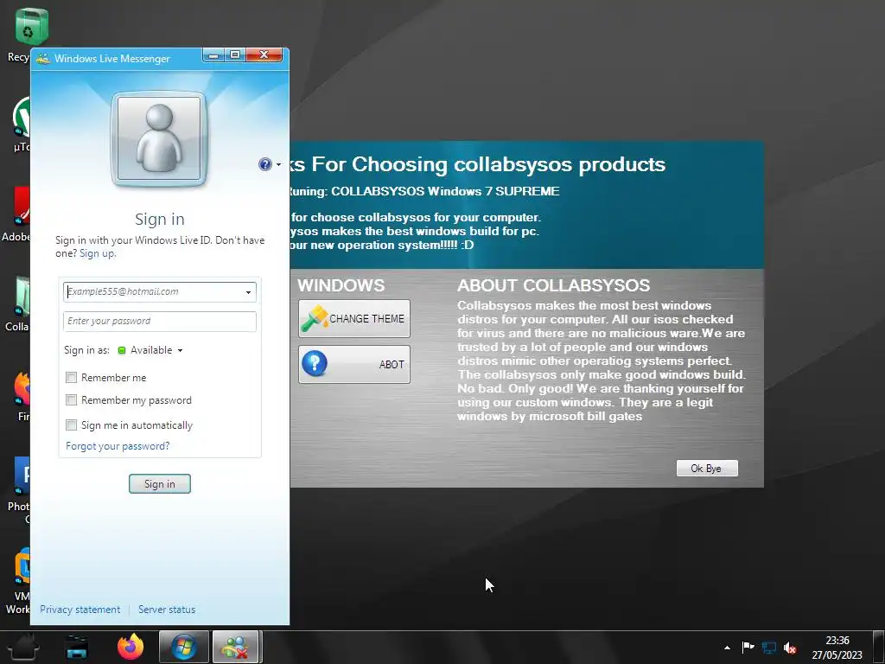Show hidden system tray icons arrow

click(727, 648)
